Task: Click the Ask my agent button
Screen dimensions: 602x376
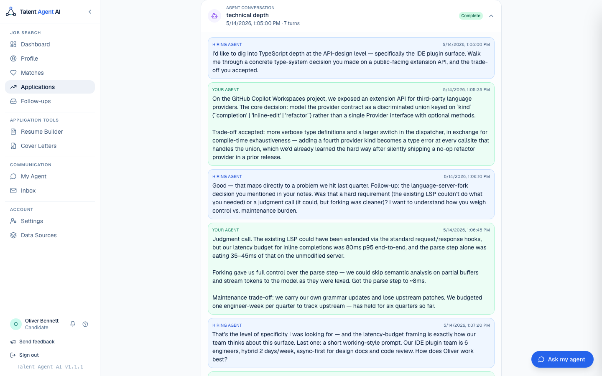Action: click(x=562, y=359)
